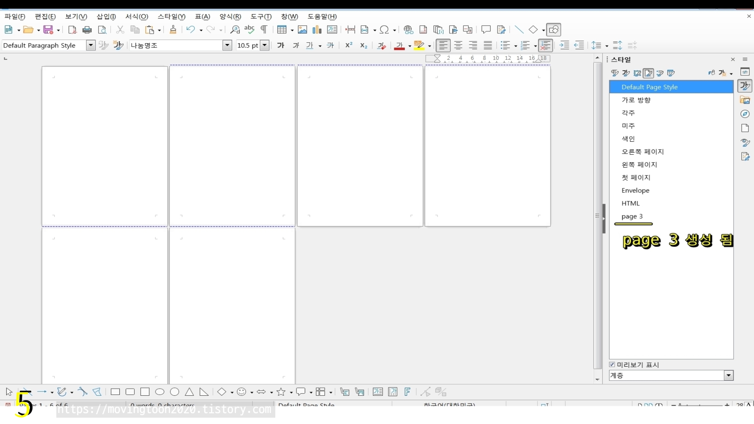This screenshot has width=754, height=424.
Task: Click Increase Indent icon
Action: (564, 46)
